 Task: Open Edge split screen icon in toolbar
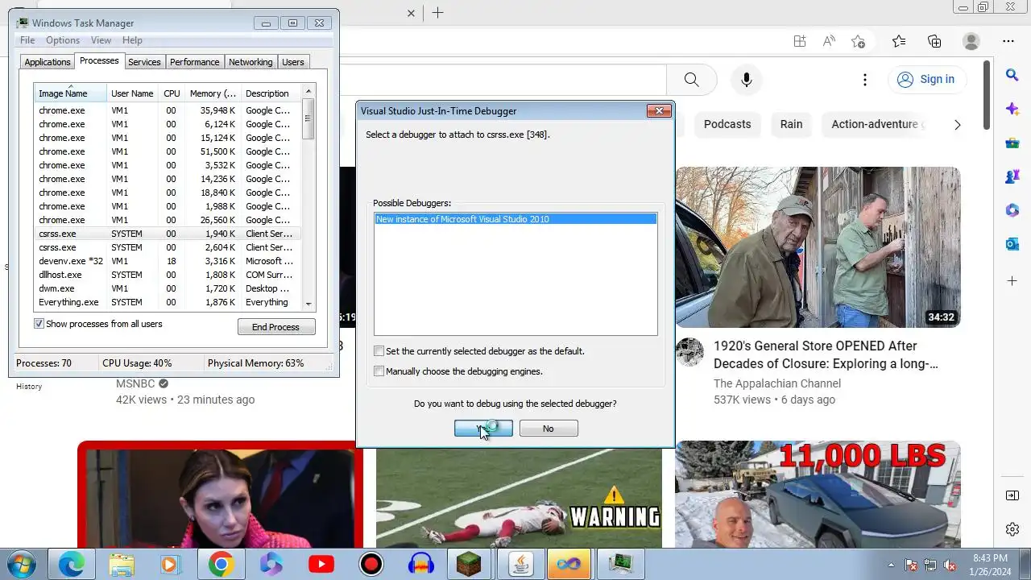pos(799,41)
